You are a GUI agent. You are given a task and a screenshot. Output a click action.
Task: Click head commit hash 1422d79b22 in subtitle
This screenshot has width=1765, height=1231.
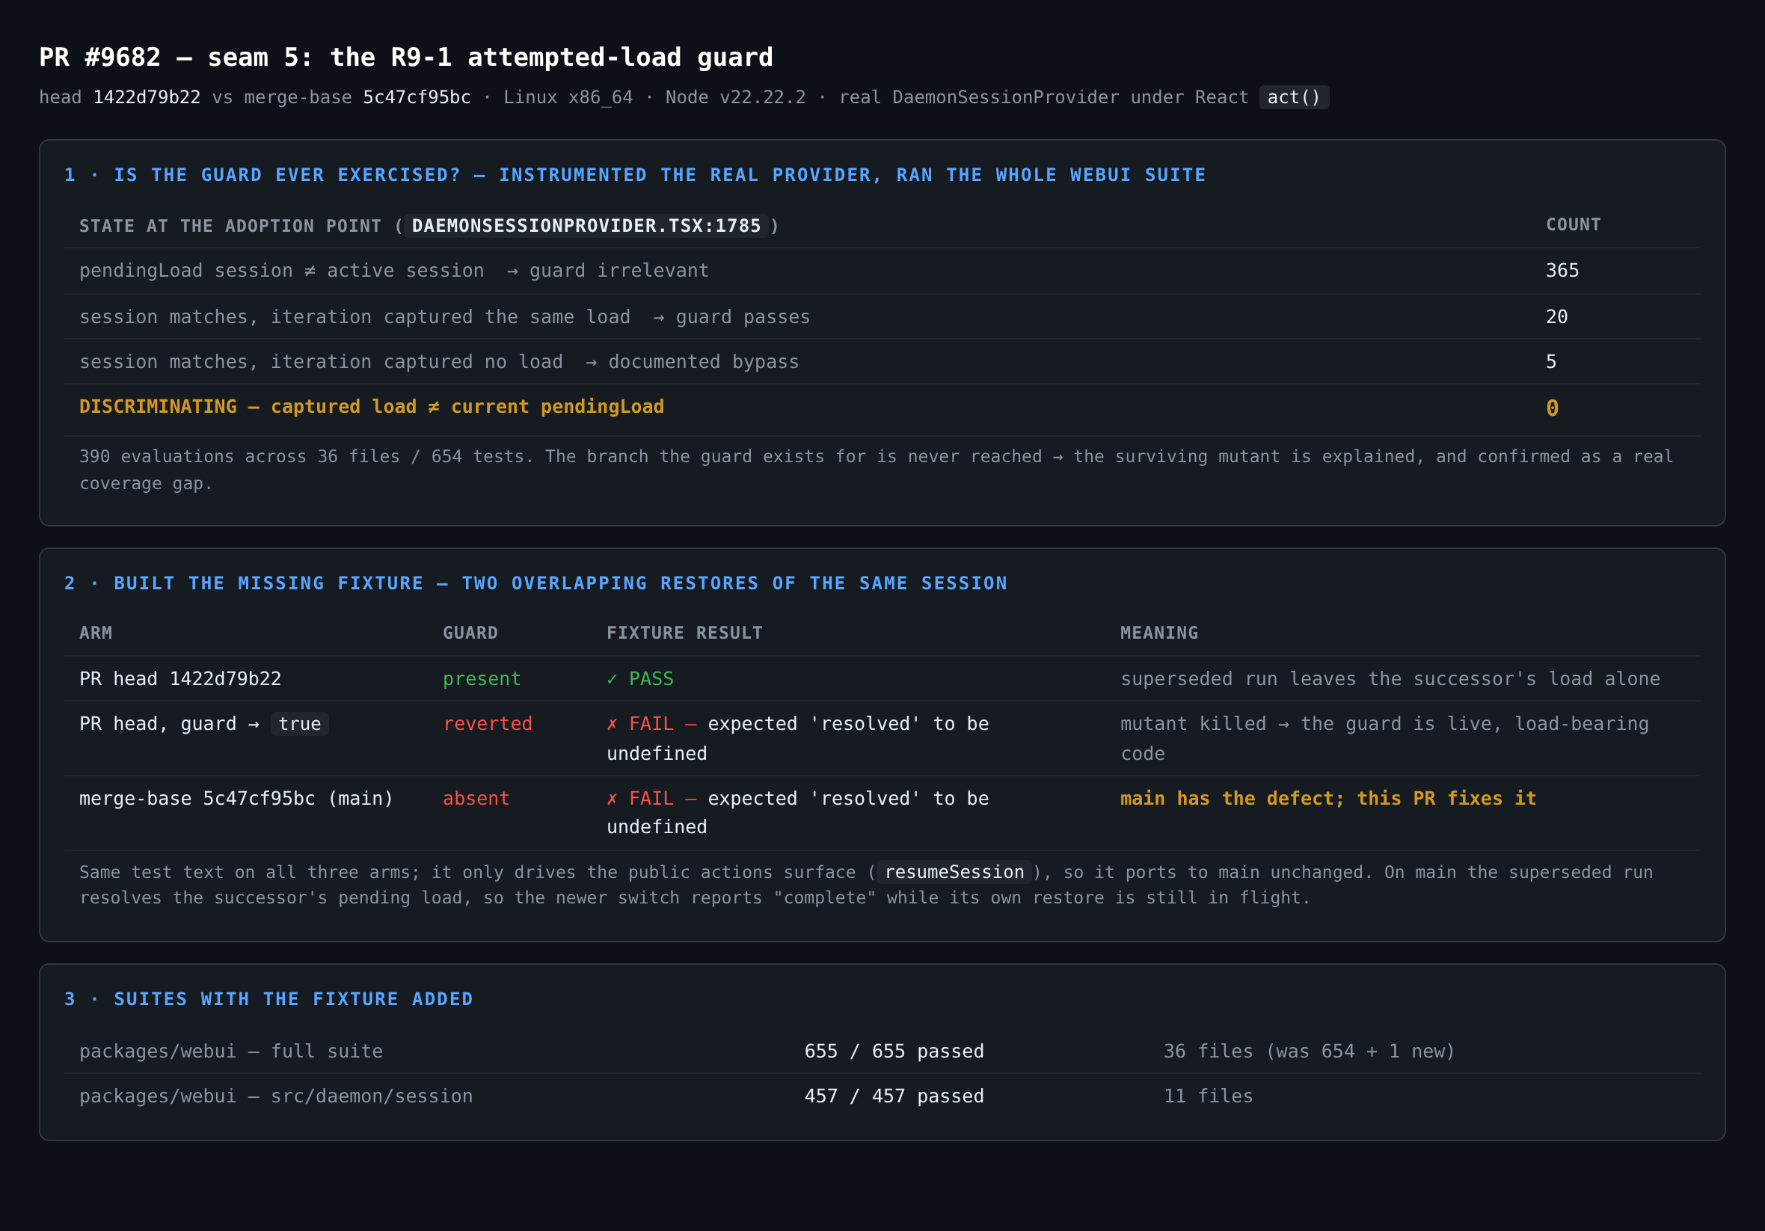point(147,98)
